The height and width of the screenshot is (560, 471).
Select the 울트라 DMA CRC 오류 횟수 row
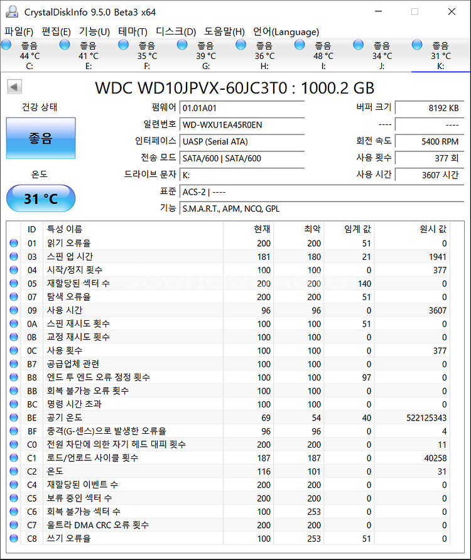click(x=229, y=525)
